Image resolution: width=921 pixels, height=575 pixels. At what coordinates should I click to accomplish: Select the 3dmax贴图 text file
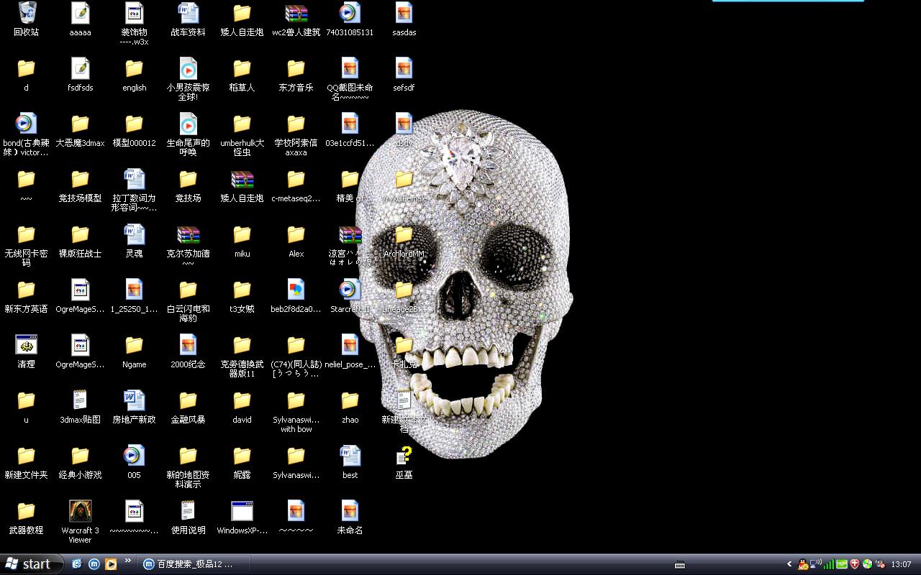click(80, 400)
